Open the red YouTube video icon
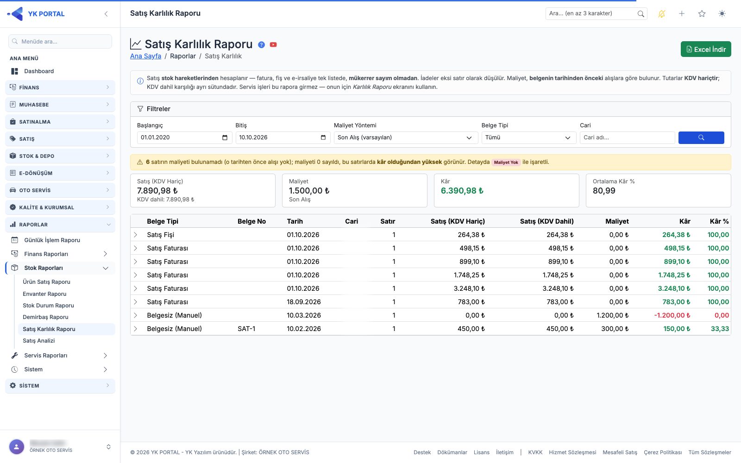Image resolution: width=741 pixels, height=463 pixels. coord(273,45)
